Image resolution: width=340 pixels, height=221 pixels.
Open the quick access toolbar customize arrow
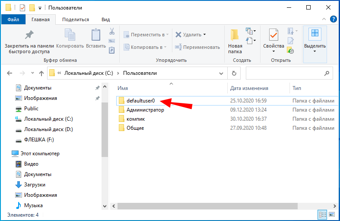pyautogui.click(x=40, y=8)
